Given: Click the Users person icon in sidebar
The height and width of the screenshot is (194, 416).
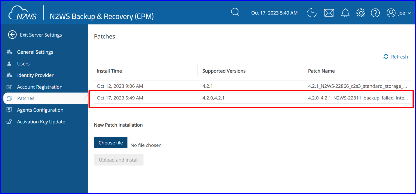Looking at the screenshot, I should point(9,64).
